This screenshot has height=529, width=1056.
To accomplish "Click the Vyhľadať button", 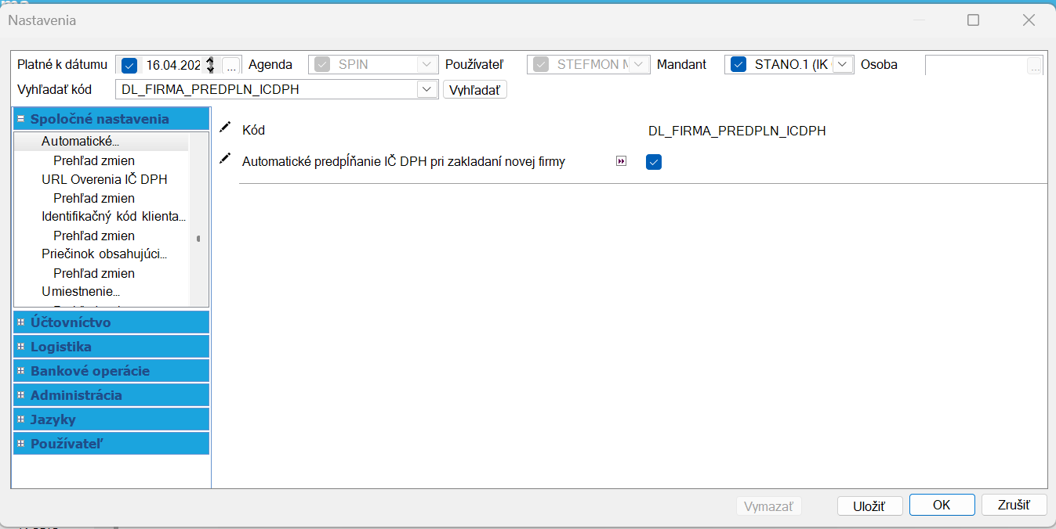I will (474, 89).
